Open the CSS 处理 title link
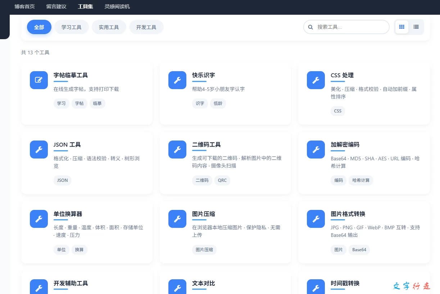The height and width of the screenshot is (294, 440). (342, 75)
